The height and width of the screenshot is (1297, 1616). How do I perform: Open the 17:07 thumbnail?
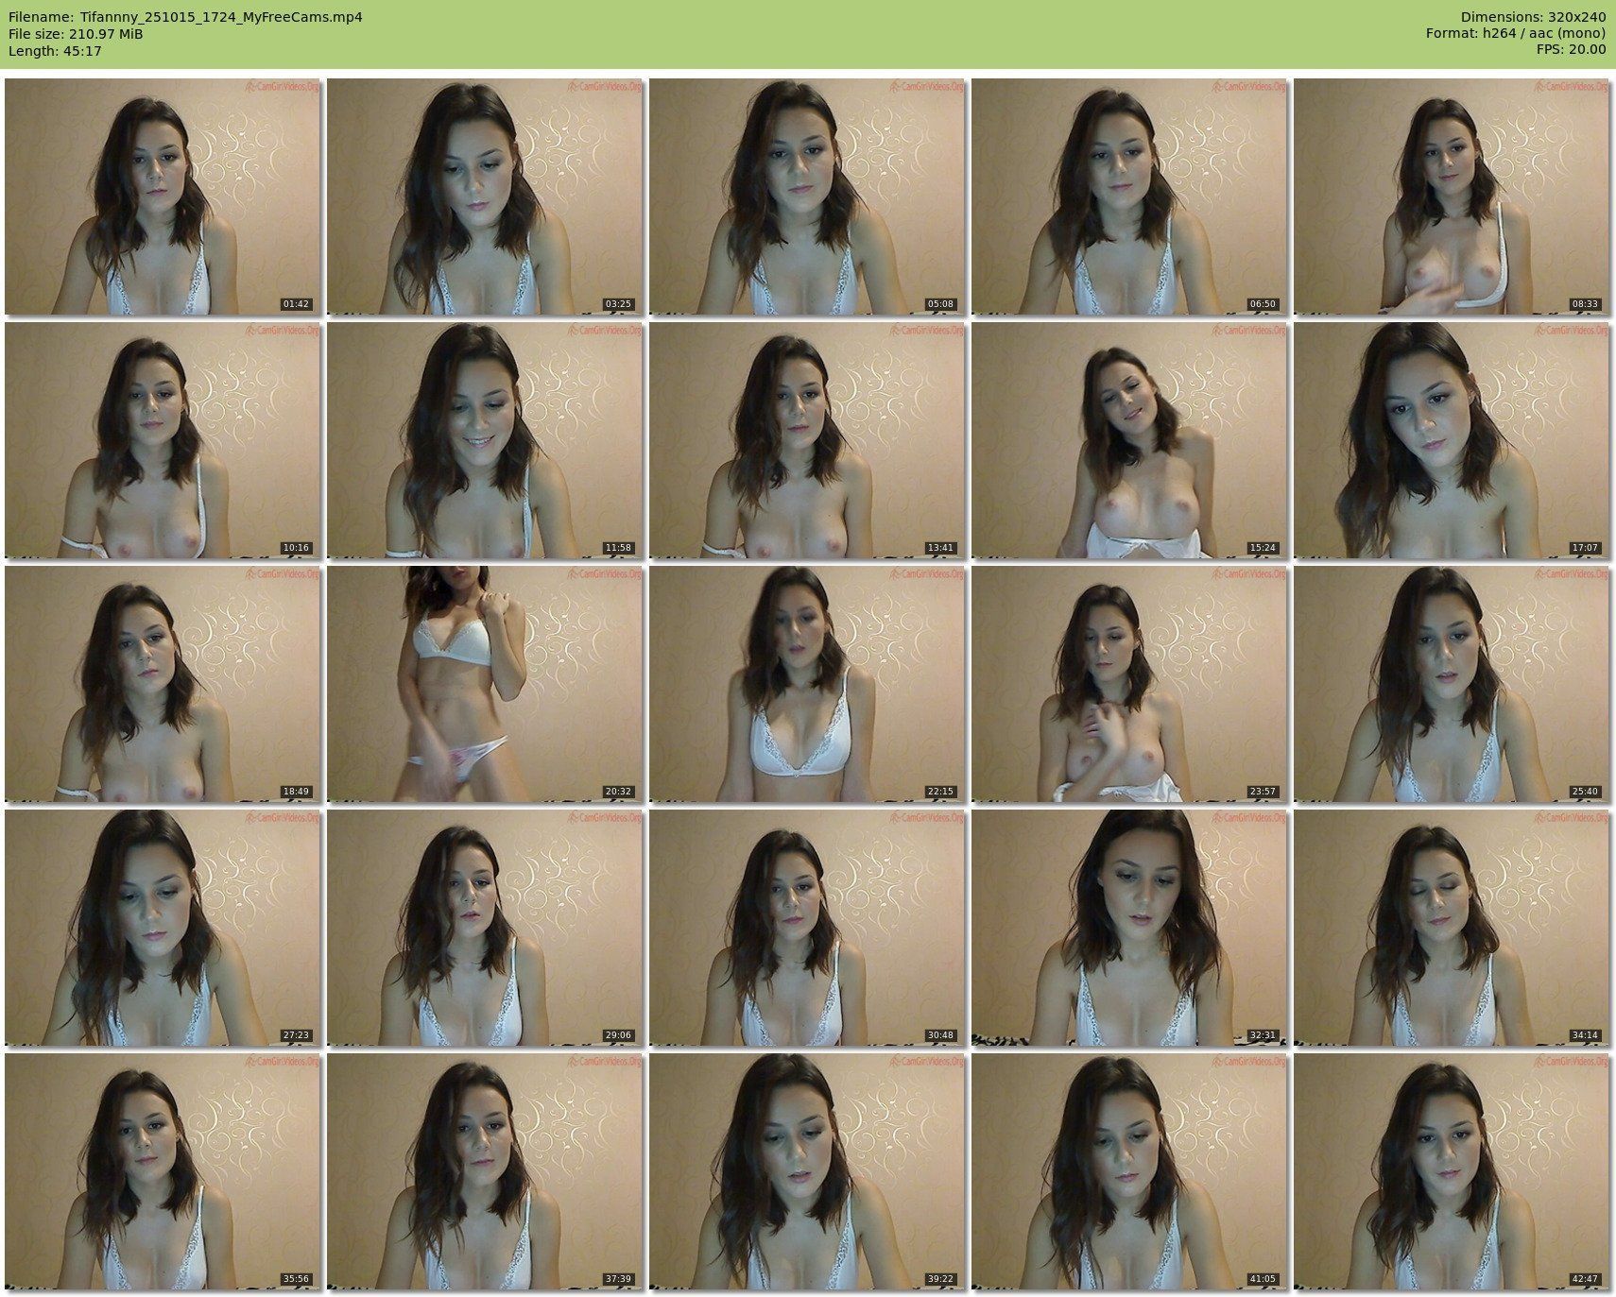[x=1452, y=440]
